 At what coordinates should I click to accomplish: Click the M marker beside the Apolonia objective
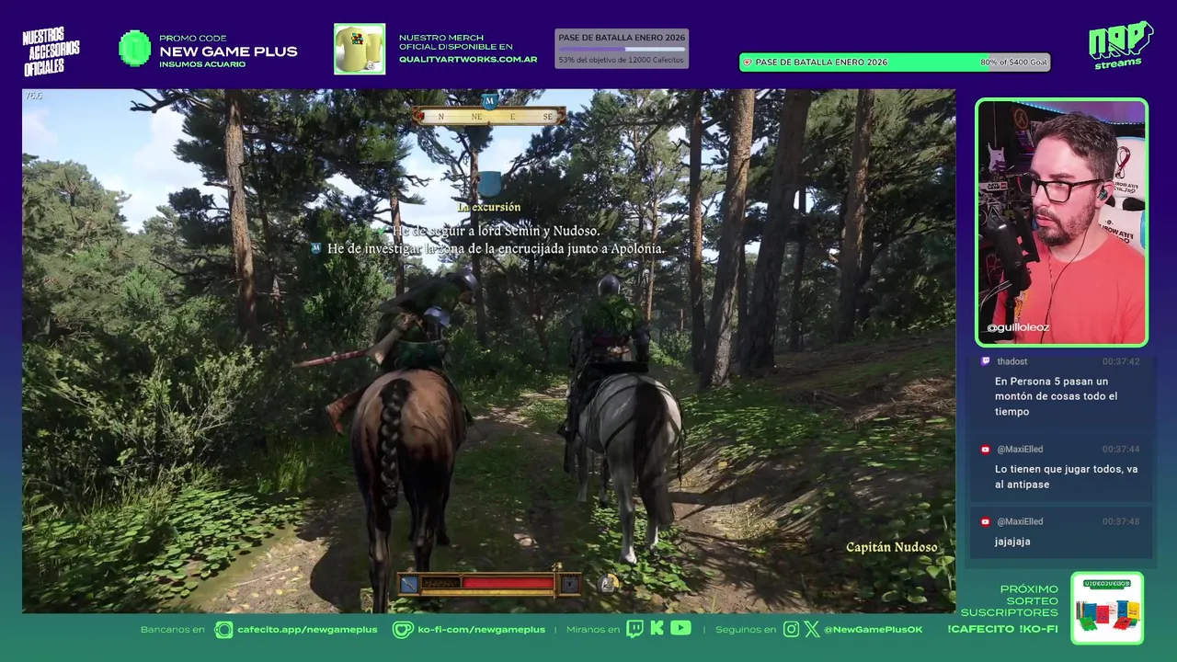tap(316, 248)
